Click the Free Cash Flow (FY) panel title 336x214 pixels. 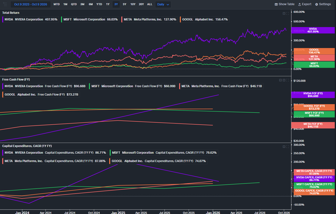click(16, 80)
